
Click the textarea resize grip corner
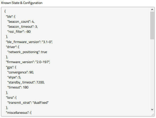click(153, 115)
